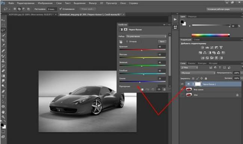The height and width of the screenshot is (144, 243).
Task: Select the layer mask thumbnail of adjustment layer
Action: click(x=198, y=84)
